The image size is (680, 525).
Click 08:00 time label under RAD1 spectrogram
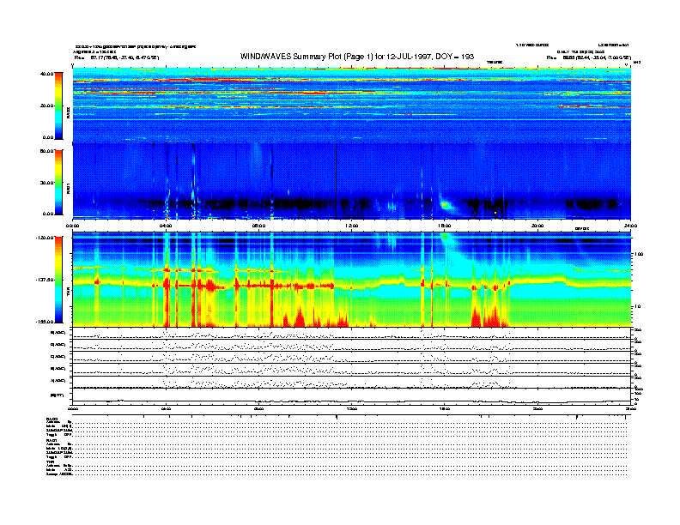click(x=258, y=226)
